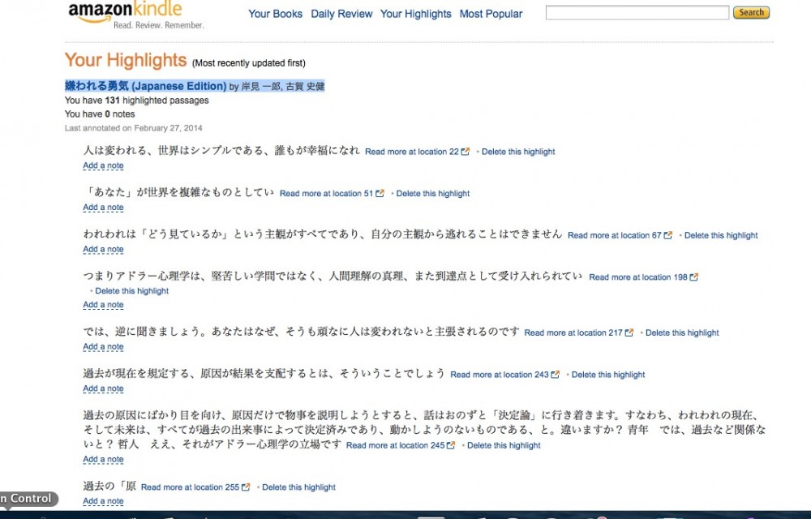
Task: Delete the highlight at location 22
Action: tap(518, 152)
